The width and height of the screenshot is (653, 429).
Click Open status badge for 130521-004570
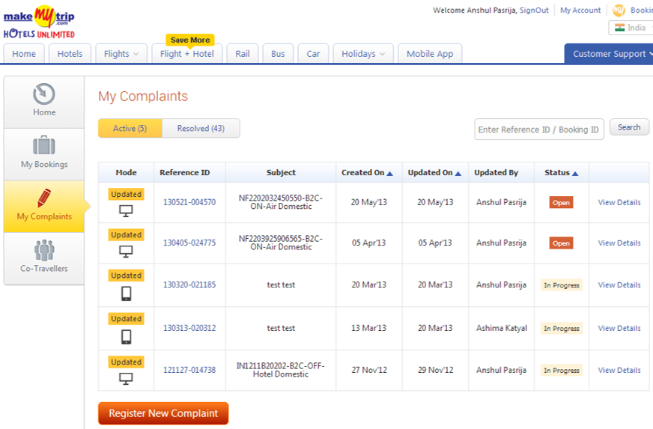point(561,202)
